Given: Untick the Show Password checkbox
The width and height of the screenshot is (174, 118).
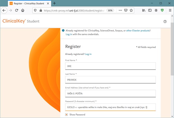Looking at the screenshot, I should coord(66,115).
